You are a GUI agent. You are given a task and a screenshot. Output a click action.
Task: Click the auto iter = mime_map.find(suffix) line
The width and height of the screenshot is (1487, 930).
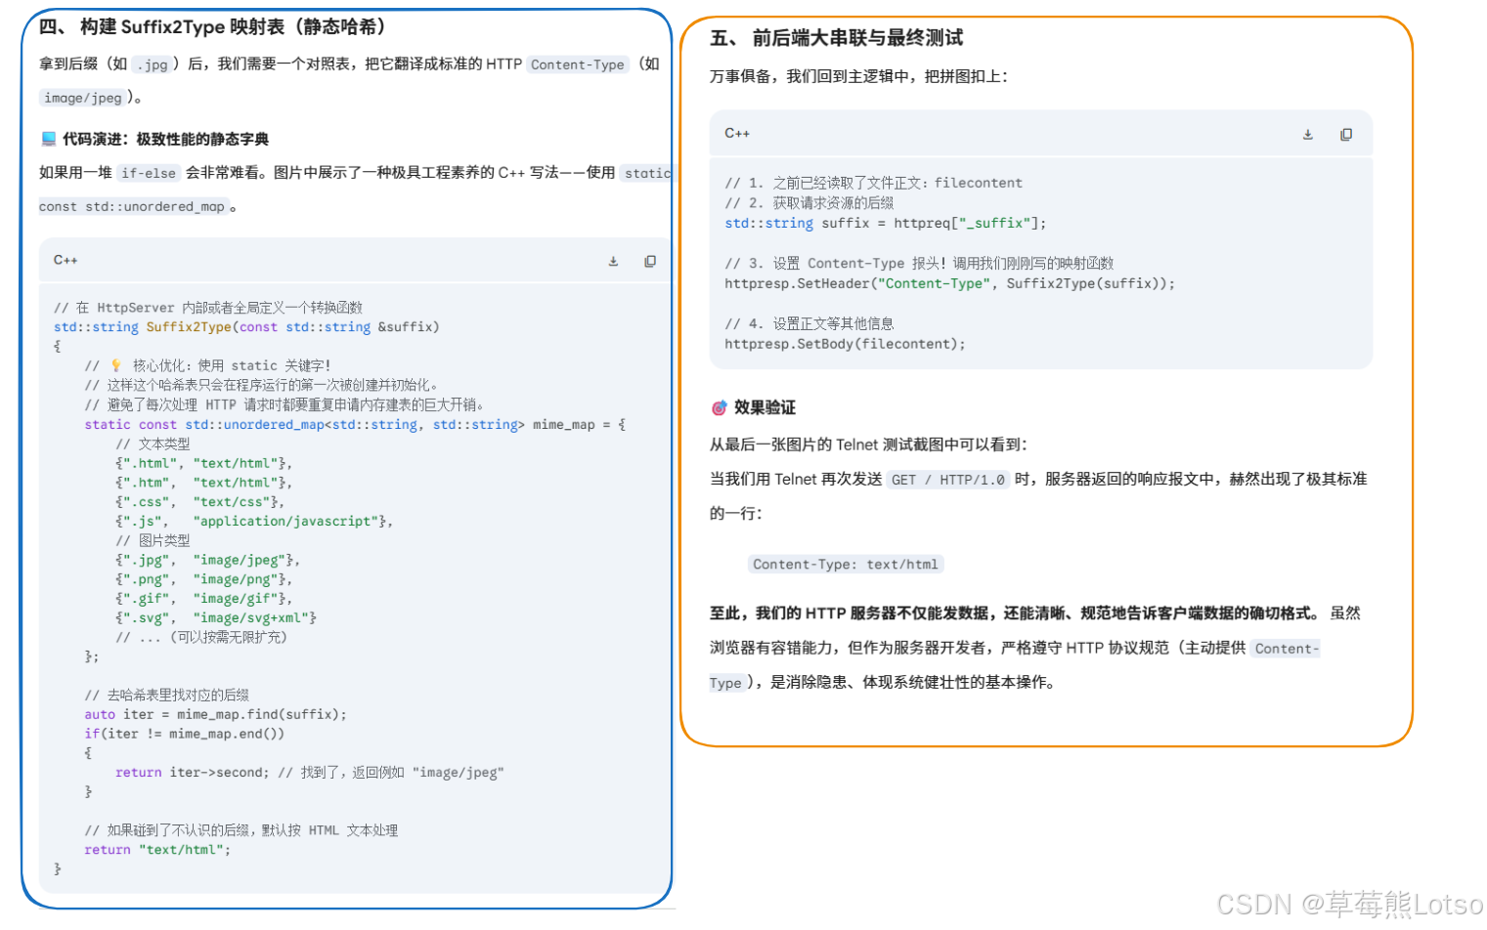[x=215, y=714]
